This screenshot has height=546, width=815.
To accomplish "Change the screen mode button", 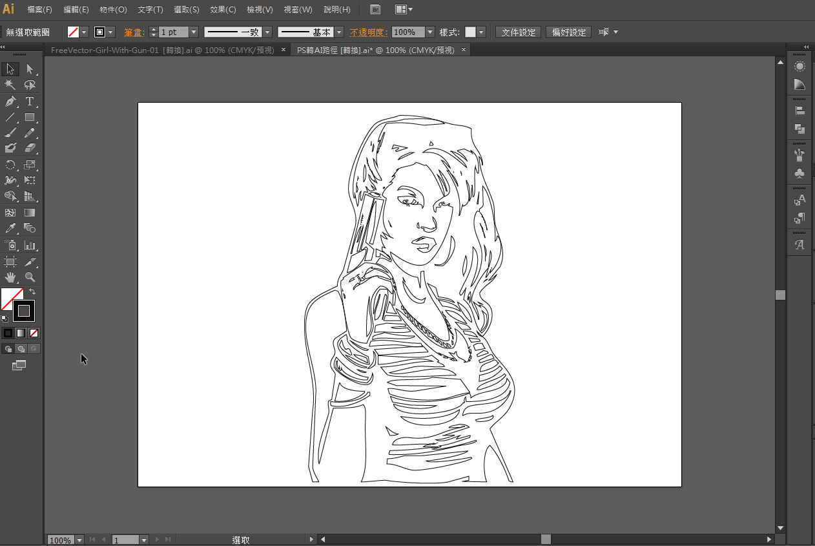I will 19,366.
